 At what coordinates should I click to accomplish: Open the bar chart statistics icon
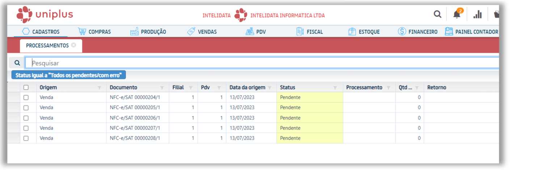click(478, 14)
